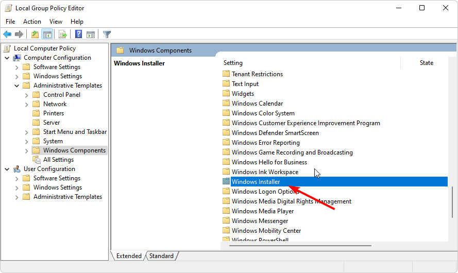
Task: Select All Settings in the tree
Action: tap(58, 160)
